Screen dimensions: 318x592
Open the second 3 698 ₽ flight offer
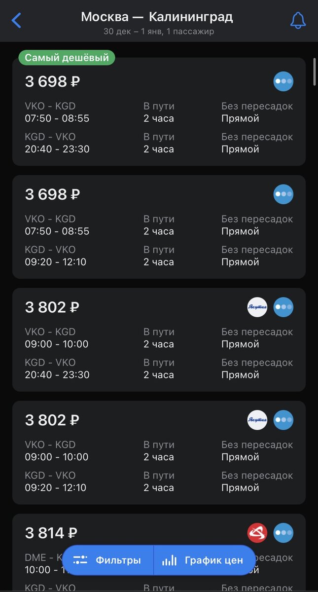pos(159,227)
